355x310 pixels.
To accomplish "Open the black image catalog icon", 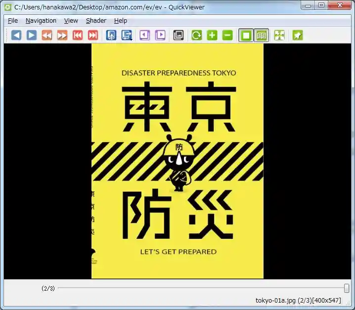I will (x=178, y=35).
